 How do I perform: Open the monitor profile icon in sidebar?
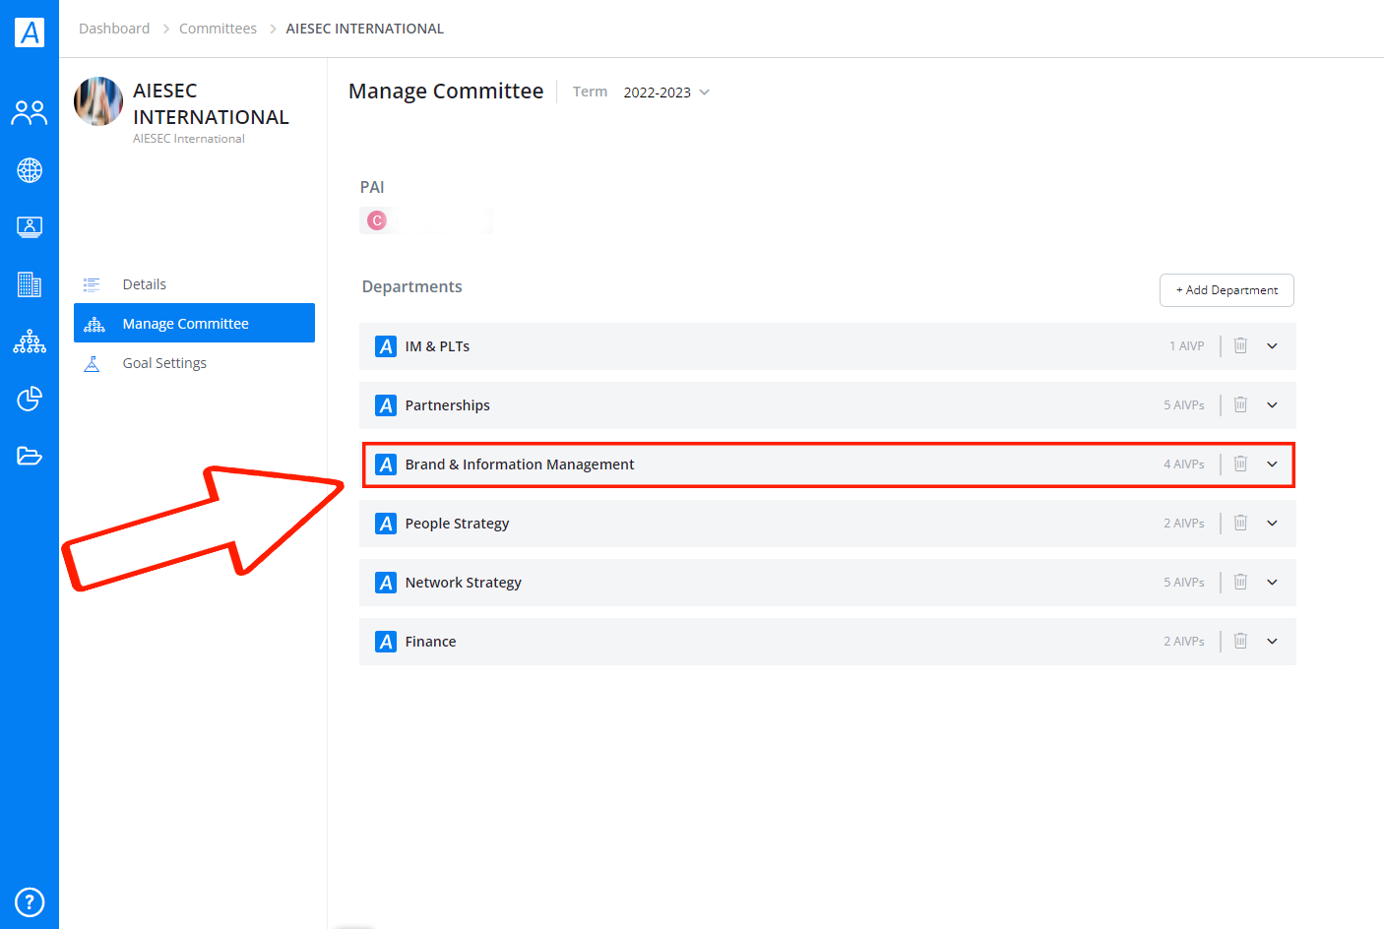pos(30,227)
